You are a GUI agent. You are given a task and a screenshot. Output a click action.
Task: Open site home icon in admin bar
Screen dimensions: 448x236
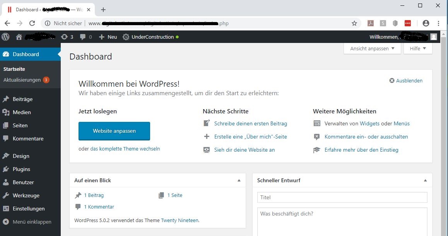pyautogui.click(x=19, y=37)
